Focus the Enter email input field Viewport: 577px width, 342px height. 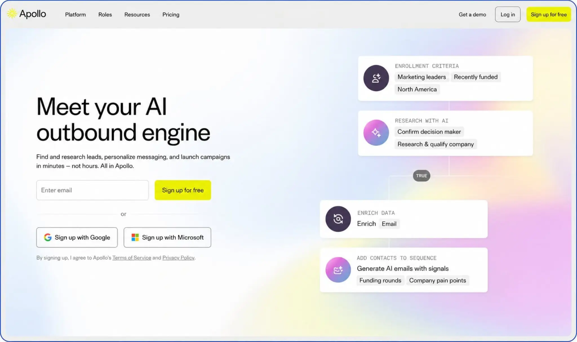coord(92,190)
